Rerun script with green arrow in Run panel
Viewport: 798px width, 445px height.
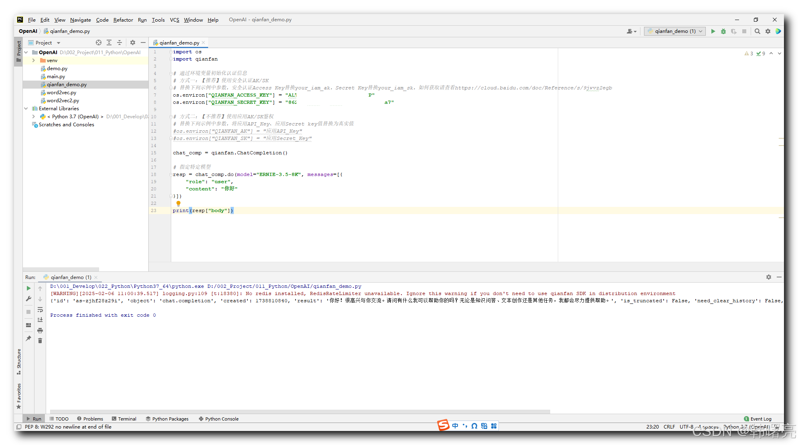pyautogui.click(x=28, y=288)
